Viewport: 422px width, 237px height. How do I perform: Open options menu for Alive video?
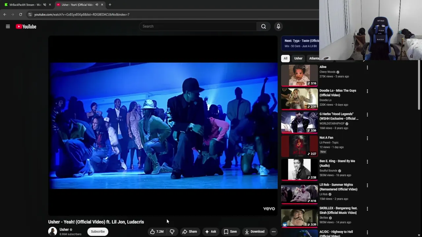coord(367,67)
